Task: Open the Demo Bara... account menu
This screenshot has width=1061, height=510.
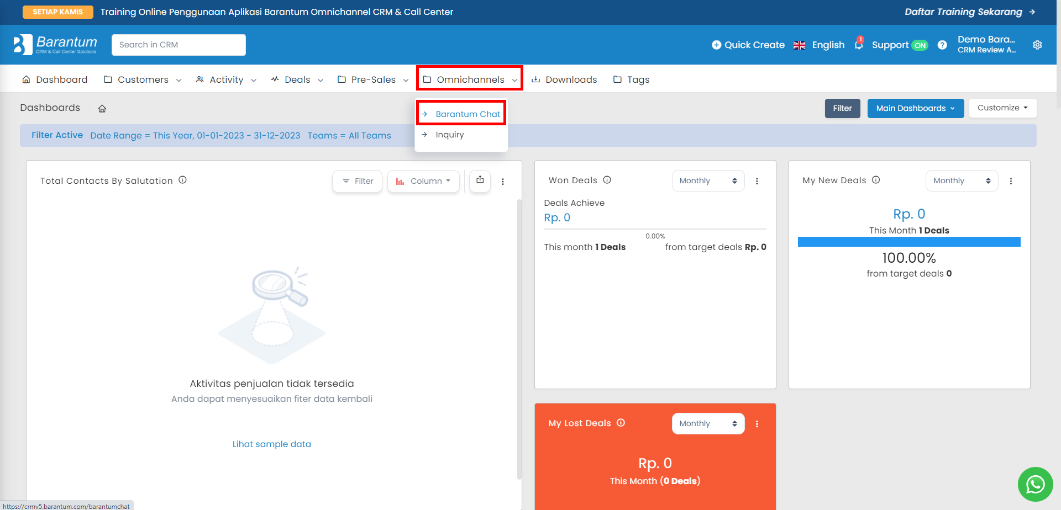Action: click(986, 44)
